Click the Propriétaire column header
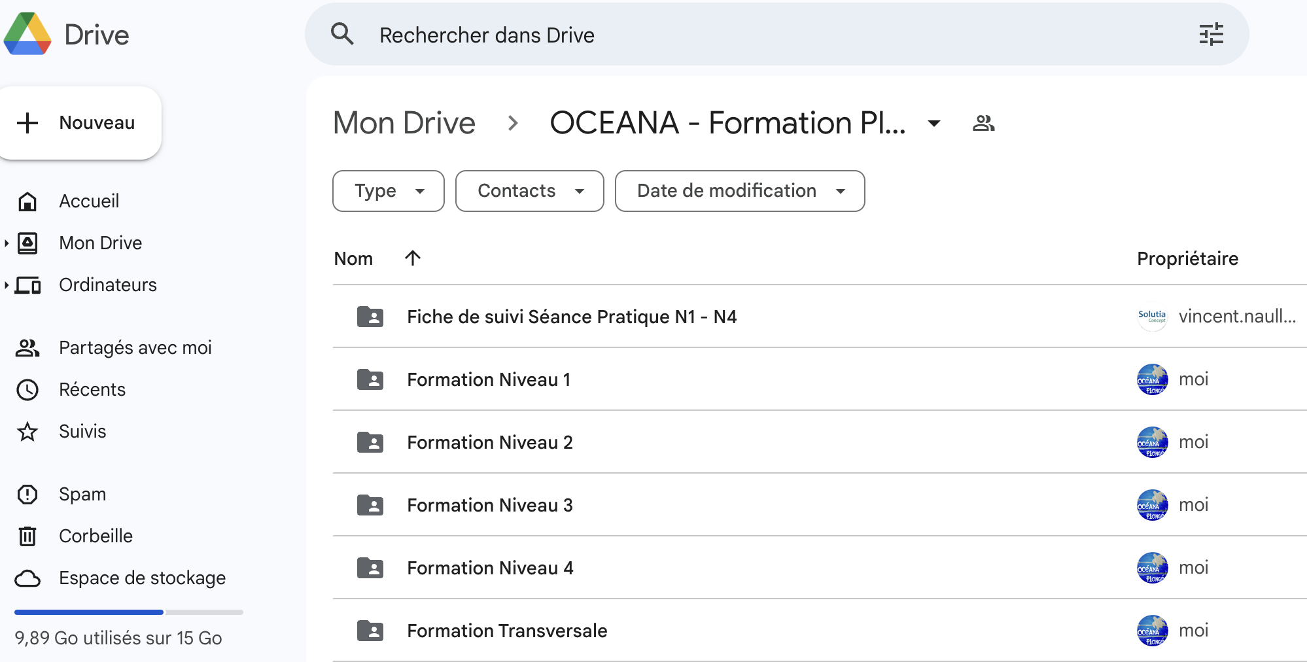1307x662 pixels. coord(1187,258)
